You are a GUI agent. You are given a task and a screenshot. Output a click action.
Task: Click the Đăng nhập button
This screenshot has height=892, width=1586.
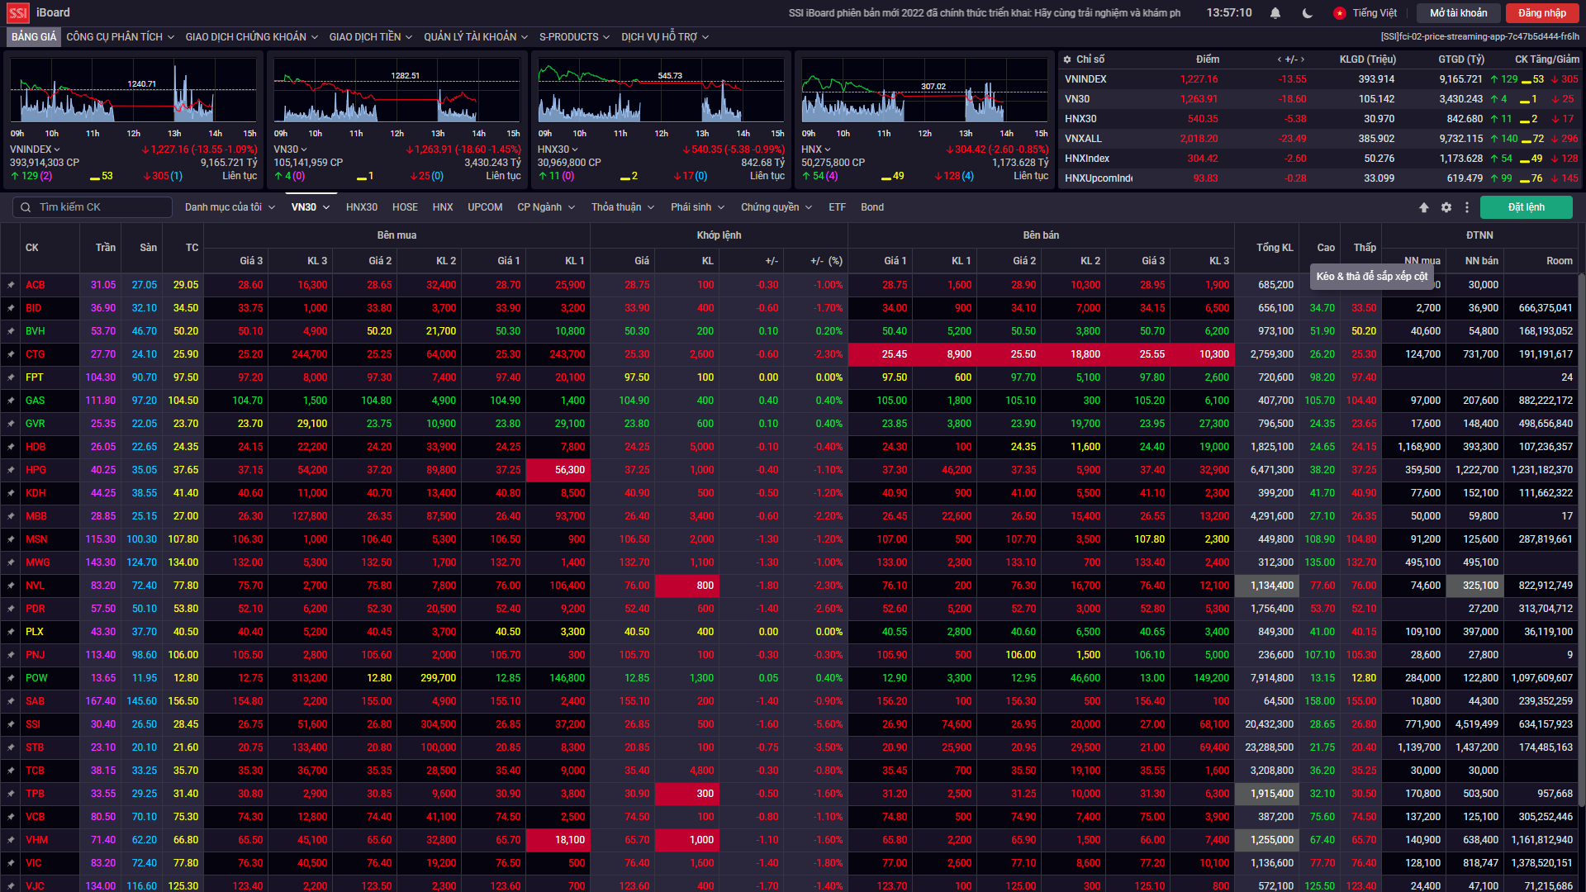[x=1541, y=13]
